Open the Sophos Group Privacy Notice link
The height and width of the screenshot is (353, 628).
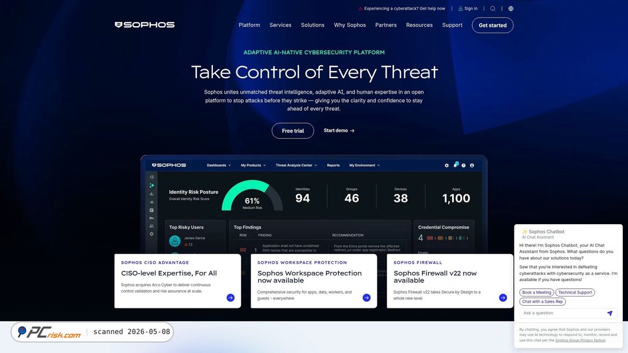click(x=580, y=340)
